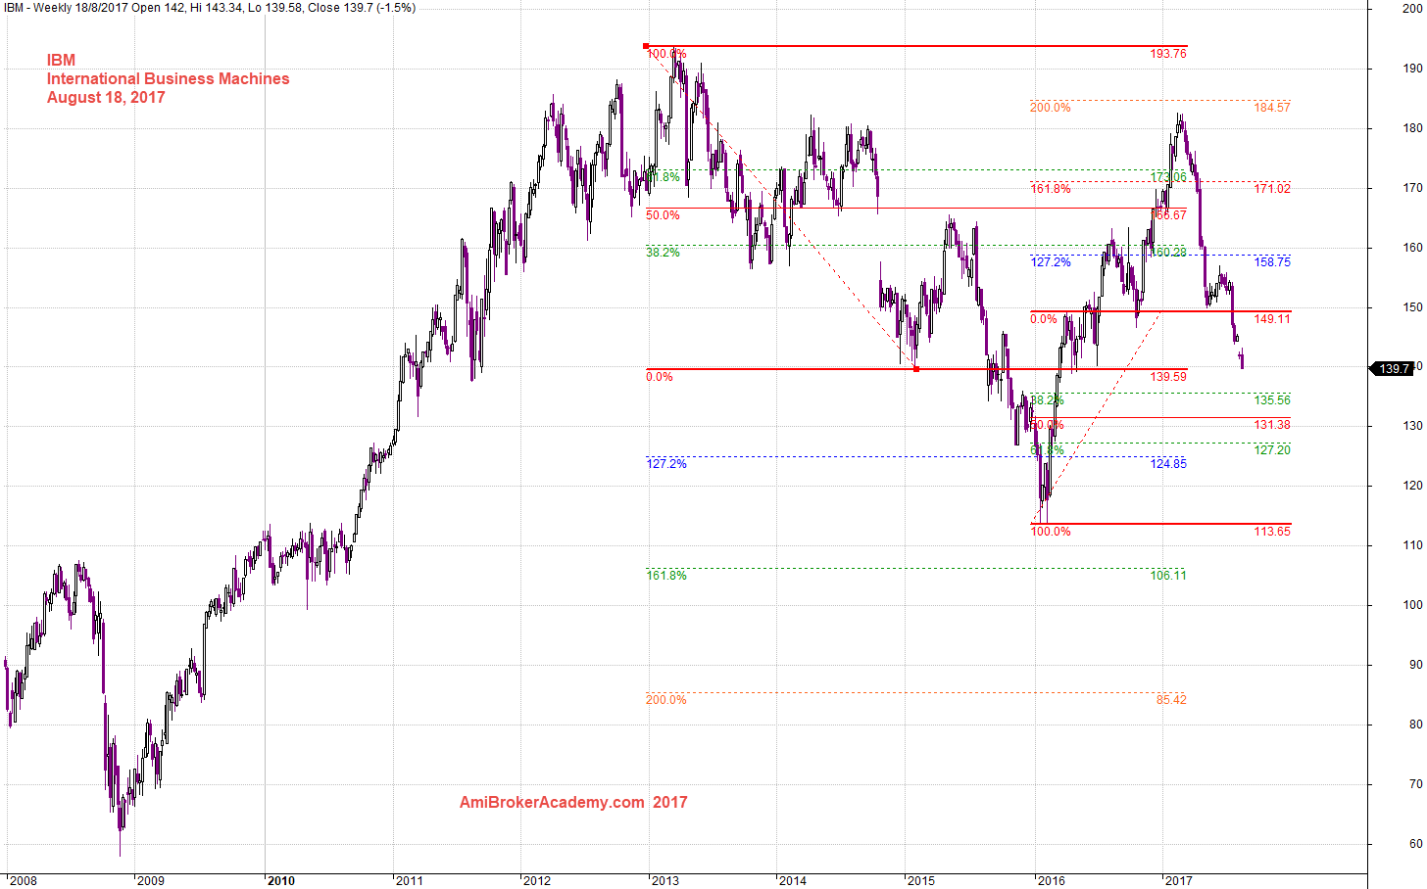
Task: Select the 100.0% label on the 193.76 line
Action: pyautogui.click(x=666, y=54)
